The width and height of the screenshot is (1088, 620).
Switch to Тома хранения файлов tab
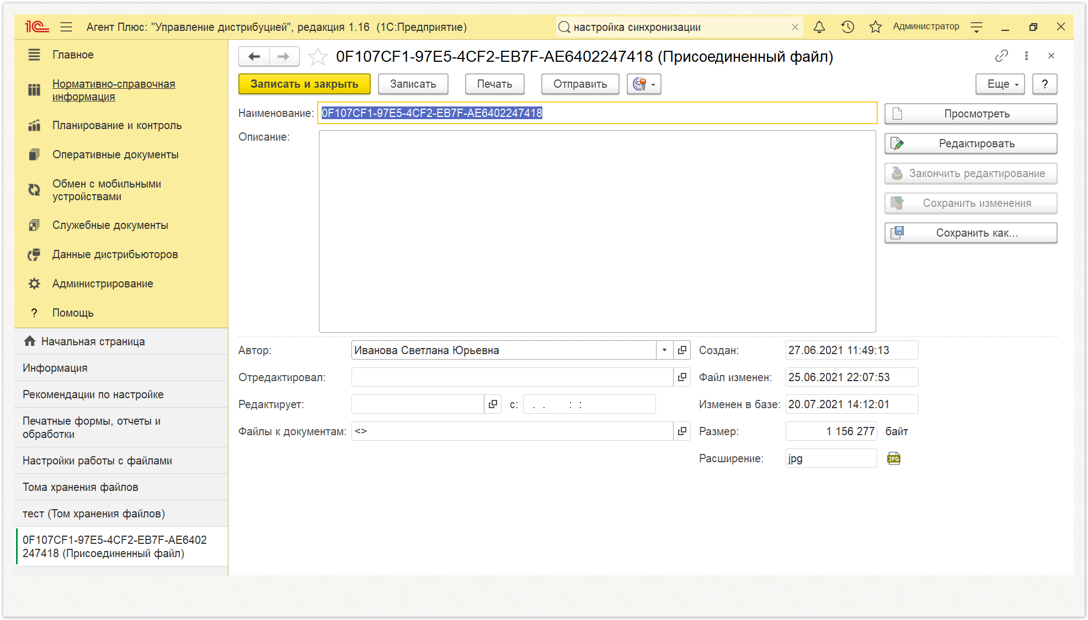(x=121, y=487)
